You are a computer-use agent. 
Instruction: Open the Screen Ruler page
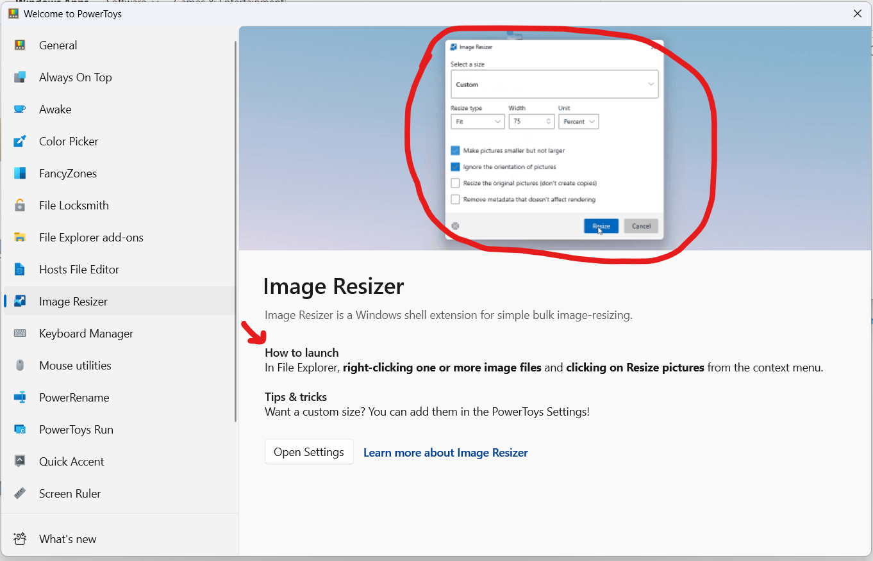pos(119,494)
